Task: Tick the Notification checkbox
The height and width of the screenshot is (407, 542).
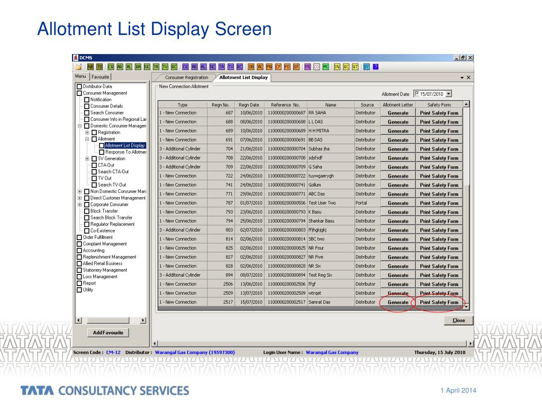Action: pyautogui.click(x=87, y=100)
